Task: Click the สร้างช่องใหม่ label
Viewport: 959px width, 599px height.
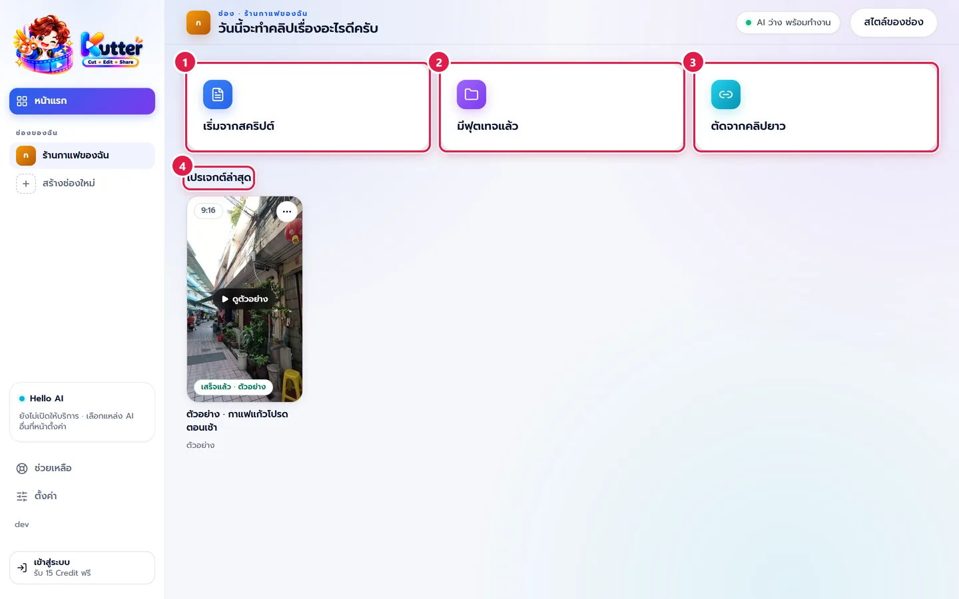Action: 69,183
